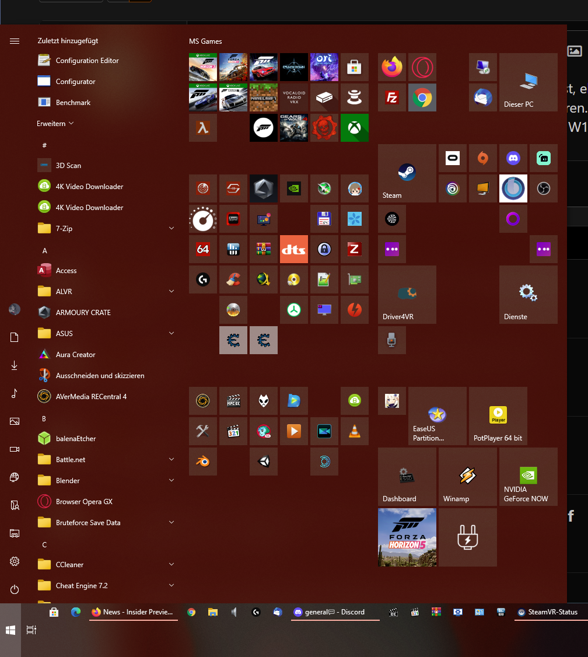Open the Logitech G HUB tile
Image resolution: width=588 pixels, height=657 pixels.
tap(202, 279)
